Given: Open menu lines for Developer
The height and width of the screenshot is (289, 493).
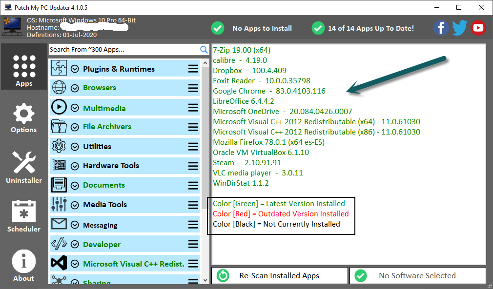Looking at the screenshot, I should click(193, 244).
